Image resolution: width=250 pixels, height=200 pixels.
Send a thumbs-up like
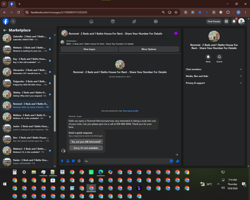tap(177, 161)
